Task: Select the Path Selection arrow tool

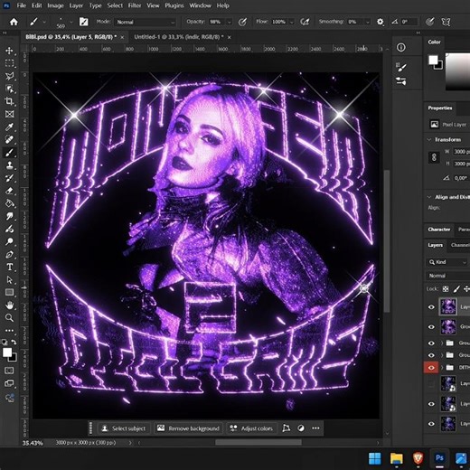Action: tap(9, 280)
